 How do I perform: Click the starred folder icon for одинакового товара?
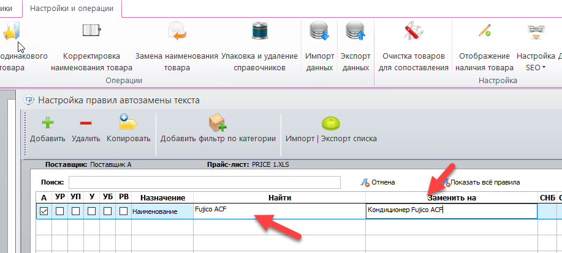tap(12, 31)
